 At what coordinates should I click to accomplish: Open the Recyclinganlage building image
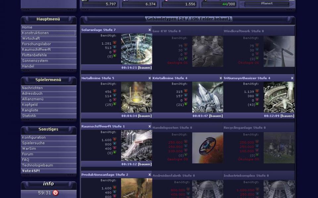279,148
